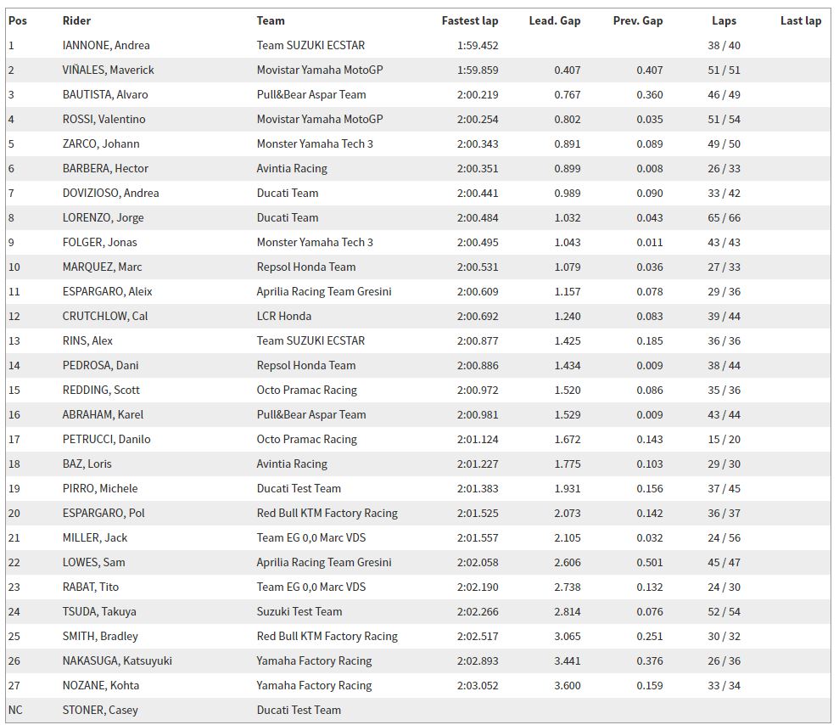Select LORENZO, Jorge row laps 65 / 66
The image size is (839, 725).
tap(724, 218)
